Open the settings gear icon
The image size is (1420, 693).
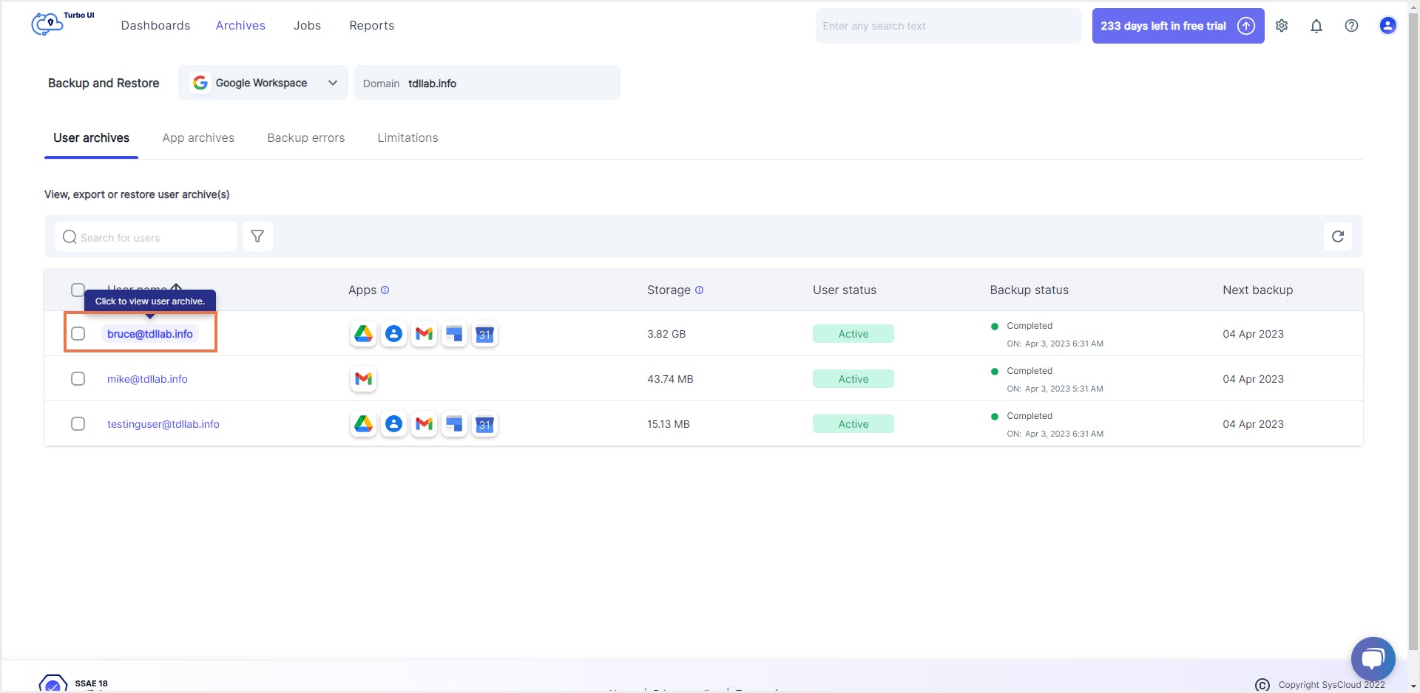click(x=1282, y=26)
